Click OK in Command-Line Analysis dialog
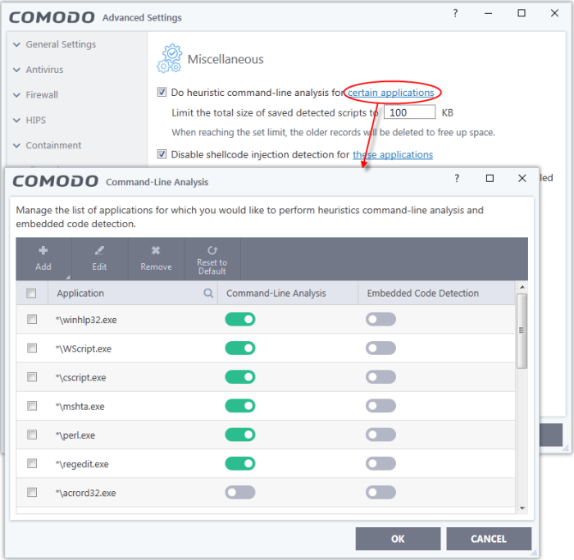 pos(398,539)
